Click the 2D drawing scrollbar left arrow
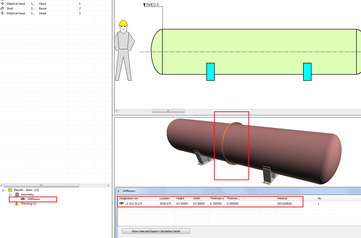The height and width of the screenshot is (238, 361). point(116,111)
